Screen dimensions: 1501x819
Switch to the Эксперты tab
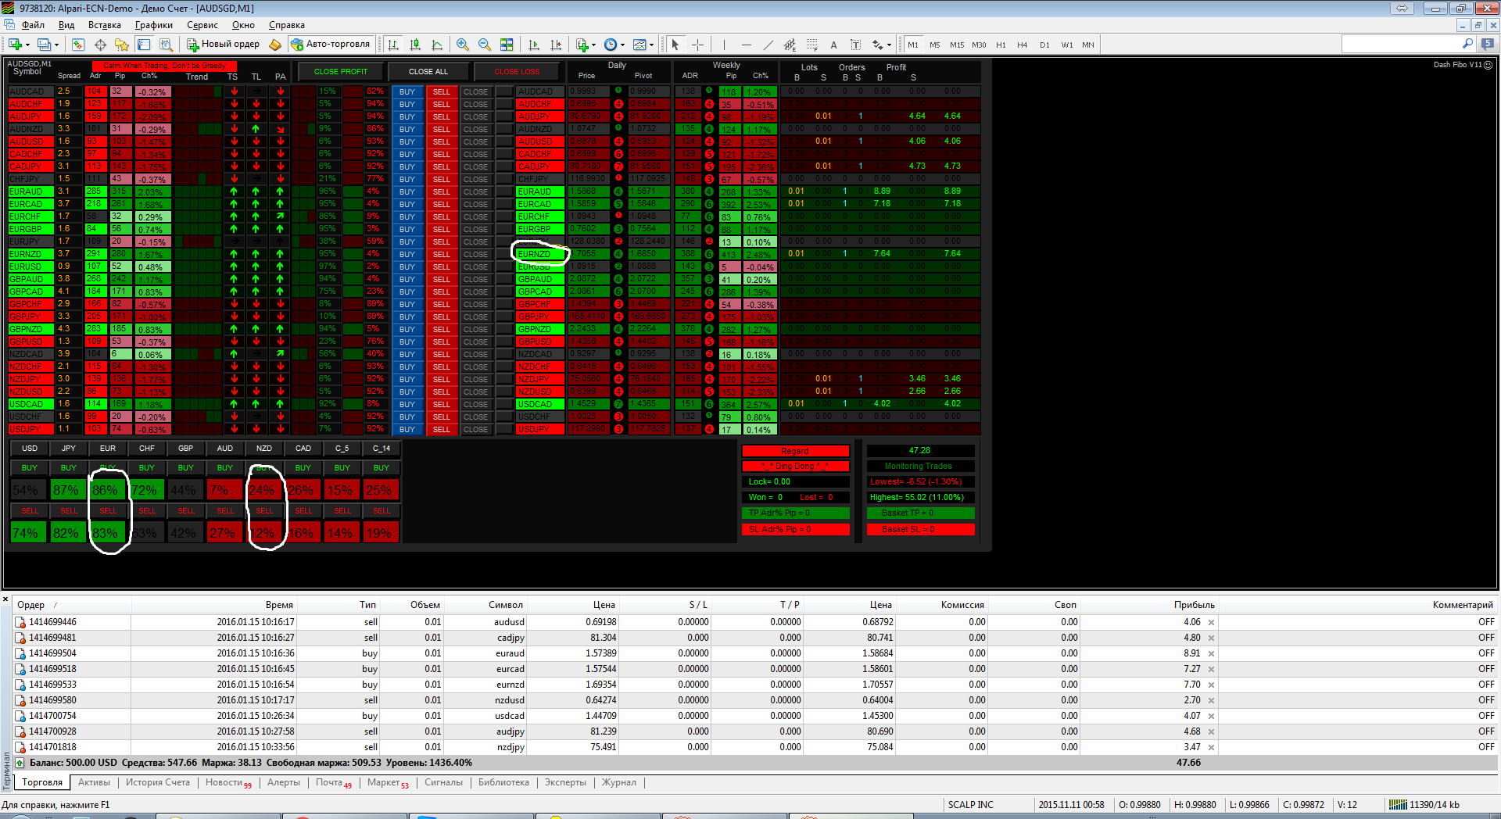565,782
